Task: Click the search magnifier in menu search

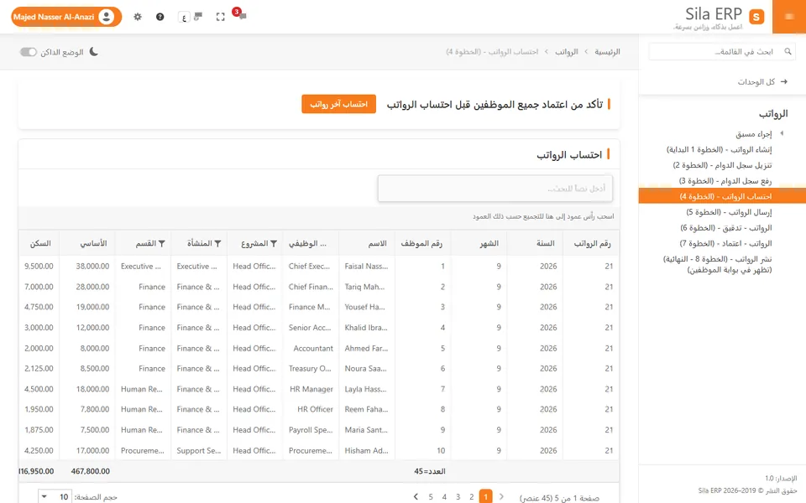Action: (788, 51)
